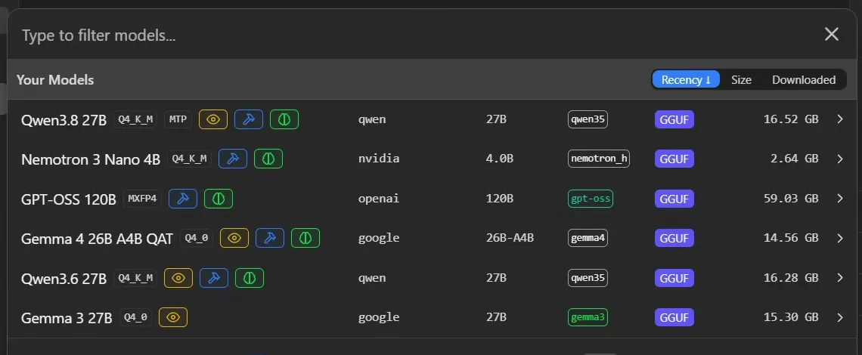Click the GGUF badge on Gemma 4 26B row
This screenshot has height=355, width=862.
point(674,238)
